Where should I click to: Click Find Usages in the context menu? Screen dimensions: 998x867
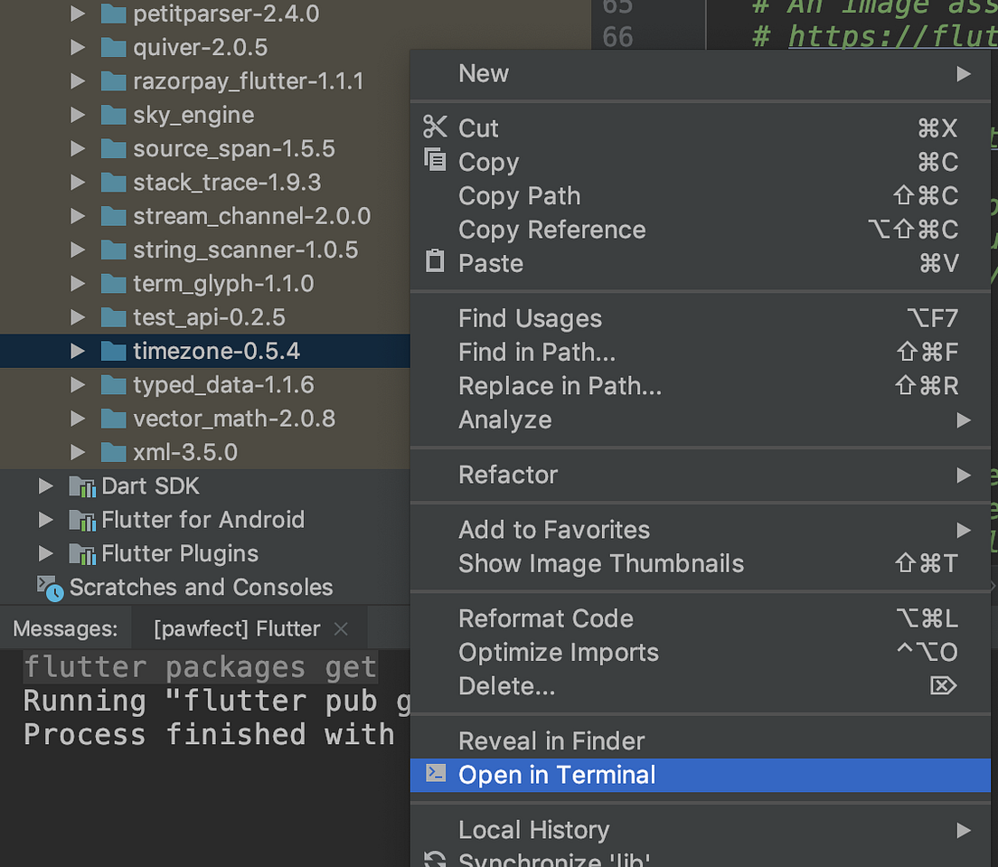point(530,318)
